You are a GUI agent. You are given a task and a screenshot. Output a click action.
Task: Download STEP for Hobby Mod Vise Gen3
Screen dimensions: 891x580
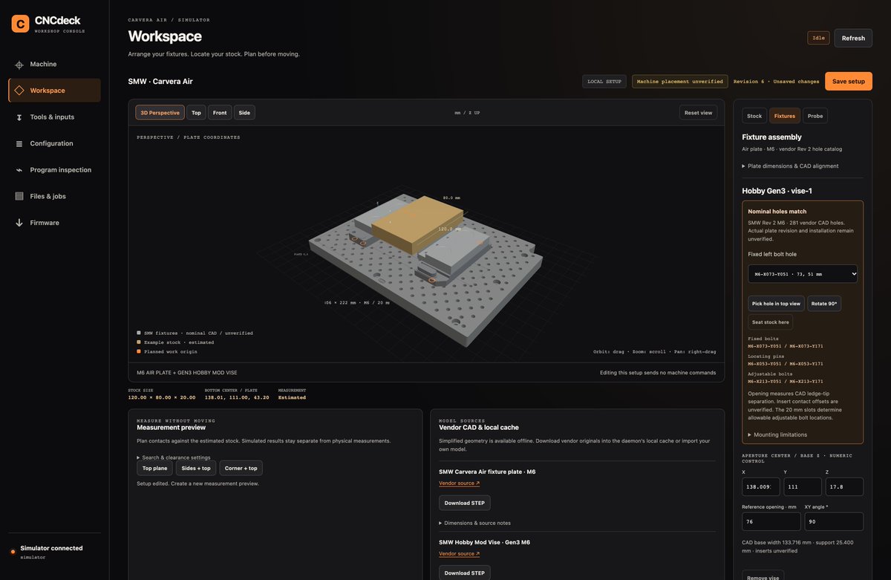point(465,573)
